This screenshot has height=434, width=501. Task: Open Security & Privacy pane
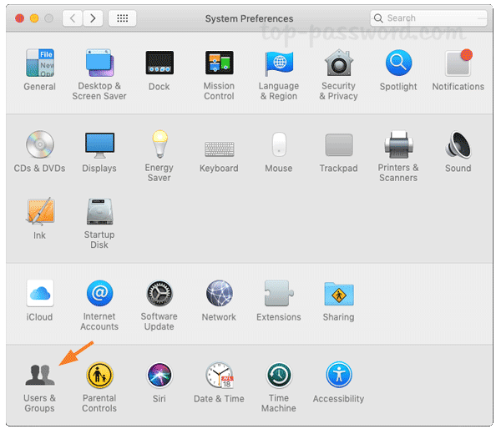click(x=338, y=64)
